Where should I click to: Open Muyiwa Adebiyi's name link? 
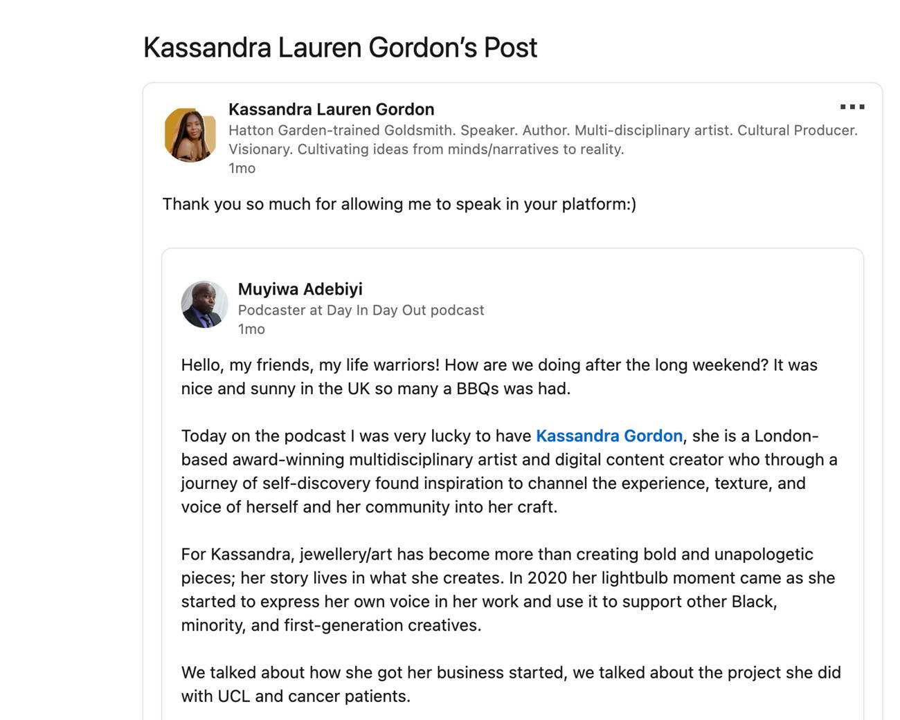pyautogui.click(x=300, y=289)
